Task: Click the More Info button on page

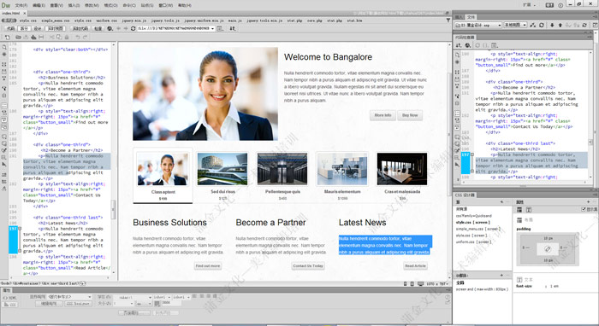Action: pyautogui.click(x=383, y=115)
